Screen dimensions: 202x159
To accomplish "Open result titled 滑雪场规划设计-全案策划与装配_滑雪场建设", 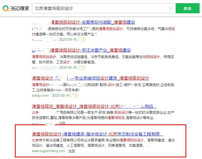I will pyautogui.click(x=84, y=22).
